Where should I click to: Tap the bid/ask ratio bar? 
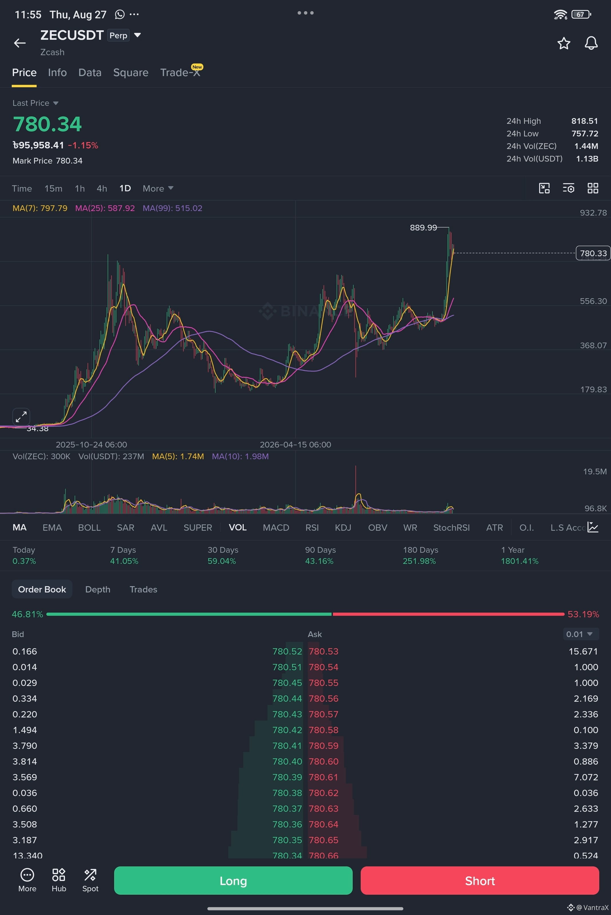coord(305,614)
